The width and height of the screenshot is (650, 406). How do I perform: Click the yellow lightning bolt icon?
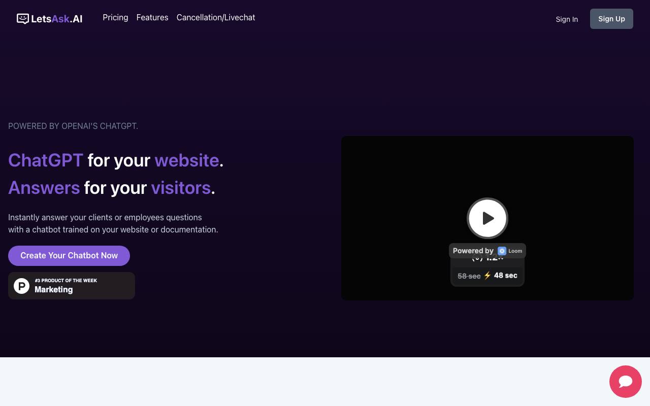tap(487, 276)
